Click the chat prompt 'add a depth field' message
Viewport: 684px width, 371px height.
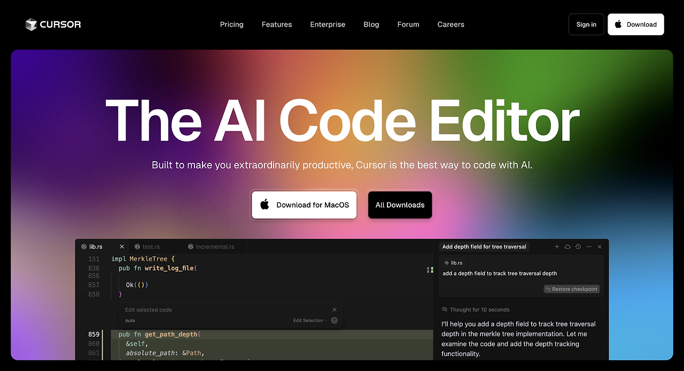500,273
